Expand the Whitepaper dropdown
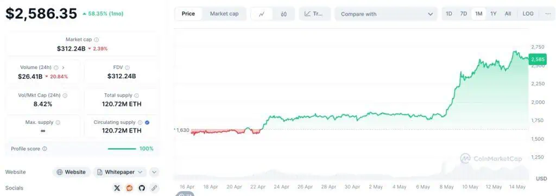Viewport: 556px width, 196px height. click(x=119, y=172)
